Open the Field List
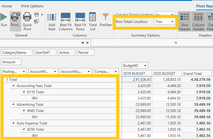The height and width of the screenshot is (139, 213). pyautogui.click(x=93, y=21)
